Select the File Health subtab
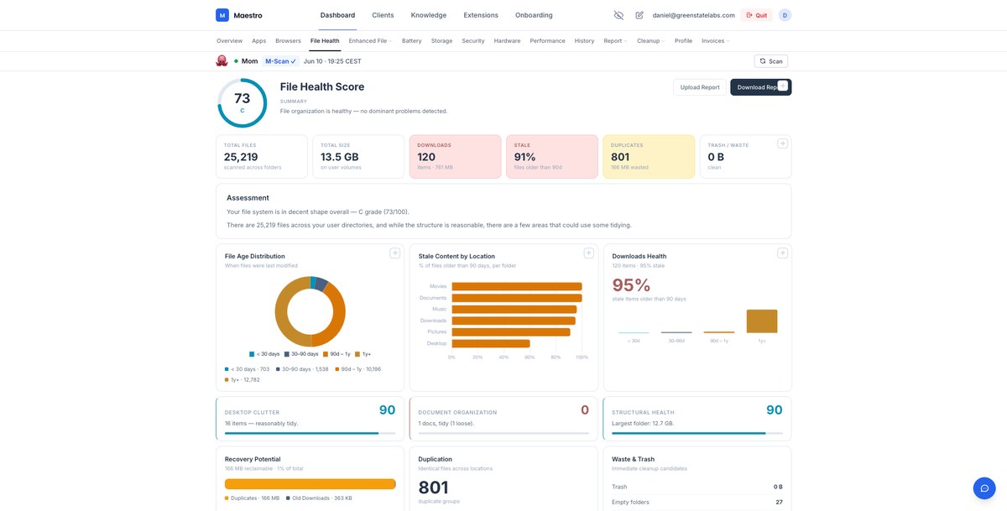Image resolution: width=1007 pixels, height=511 pixels. tap(325, 41)
